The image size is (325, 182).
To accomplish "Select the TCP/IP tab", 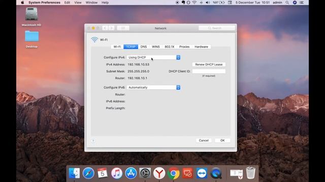I will [x=131, y=47].
